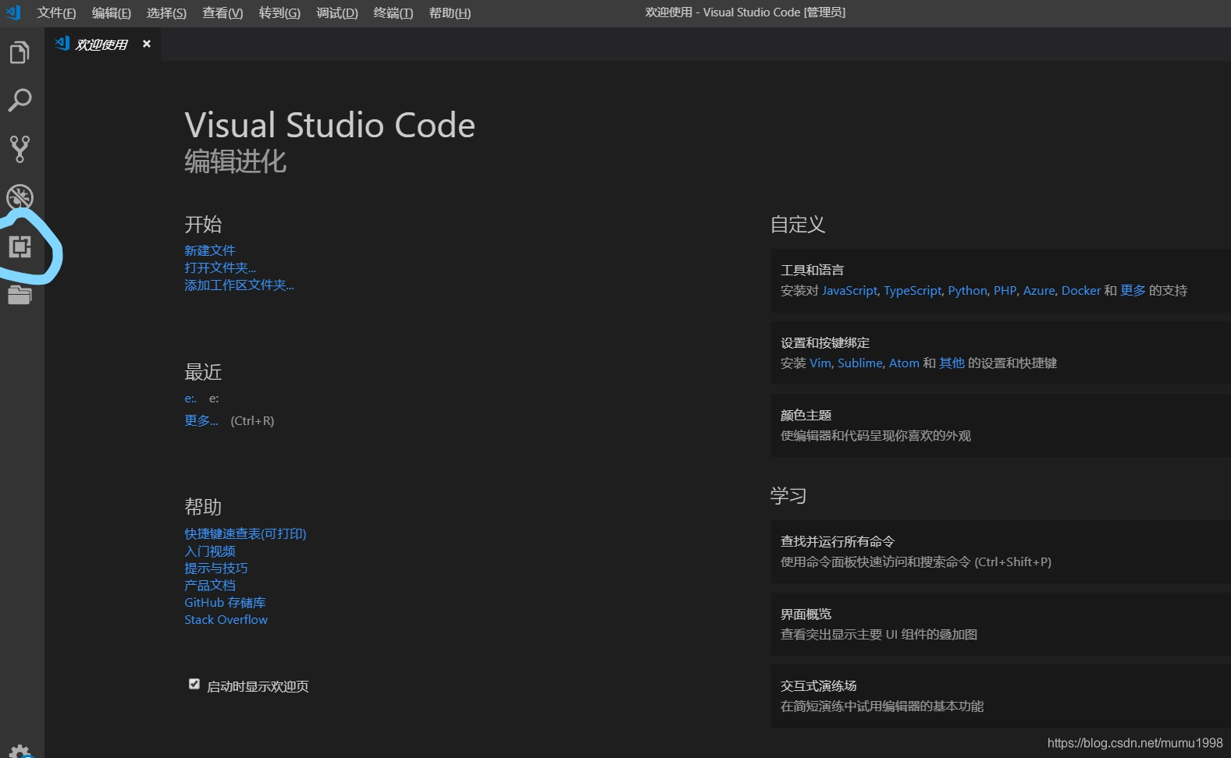Install Sublime keybindings link
The image size is (1231, 758).
(860, 363)
